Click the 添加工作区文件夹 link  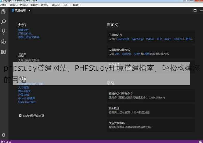point(29,37)
